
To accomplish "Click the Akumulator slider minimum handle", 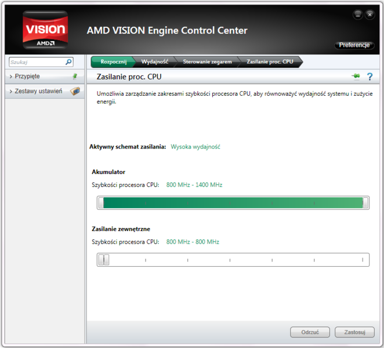I will tap(101, 203).
